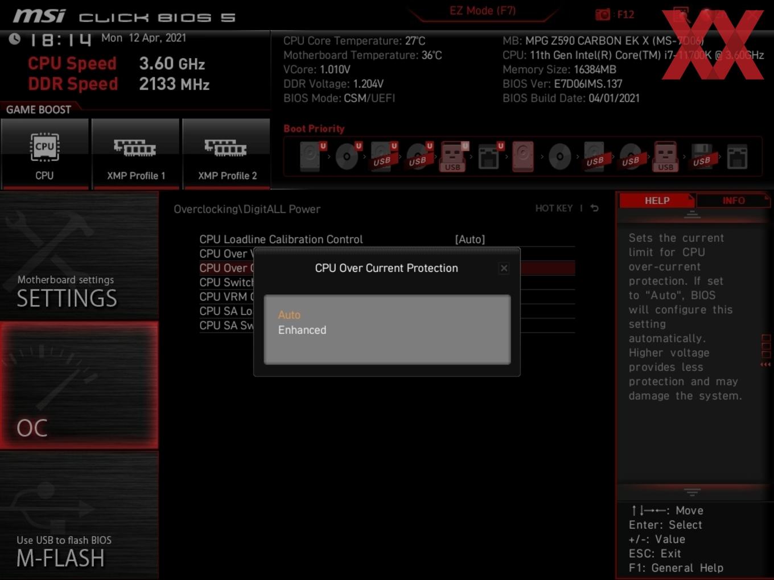
Task: Enable the CPU Game Boost button
Action: point(44,152)
